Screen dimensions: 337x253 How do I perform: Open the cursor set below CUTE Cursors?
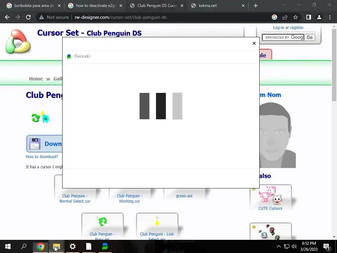point(271,231)
